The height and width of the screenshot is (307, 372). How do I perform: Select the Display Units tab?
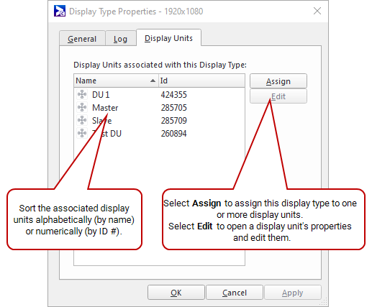tap(168, 38)
